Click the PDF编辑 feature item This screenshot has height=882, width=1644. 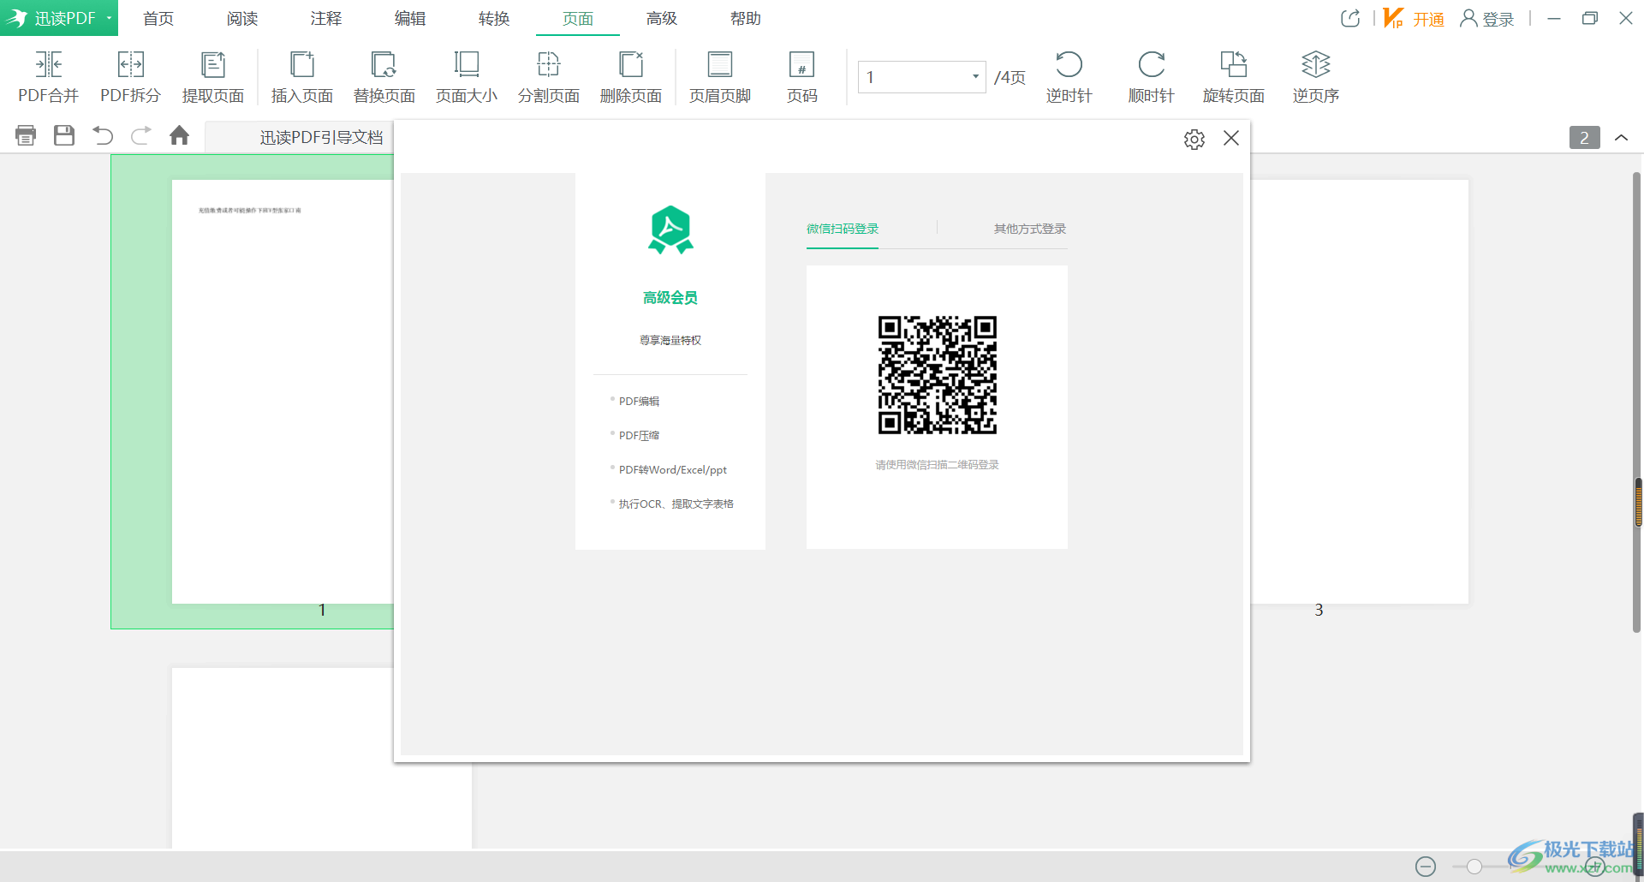[639, 401]
